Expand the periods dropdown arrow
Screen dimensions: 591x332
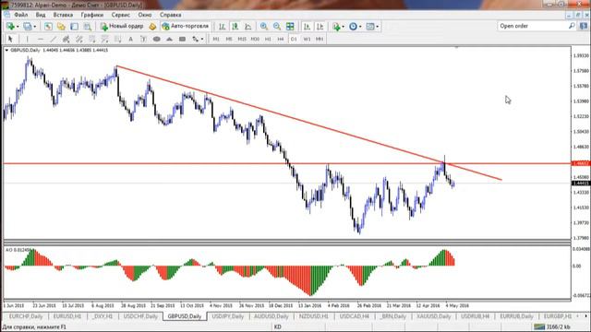click(360, 27)
